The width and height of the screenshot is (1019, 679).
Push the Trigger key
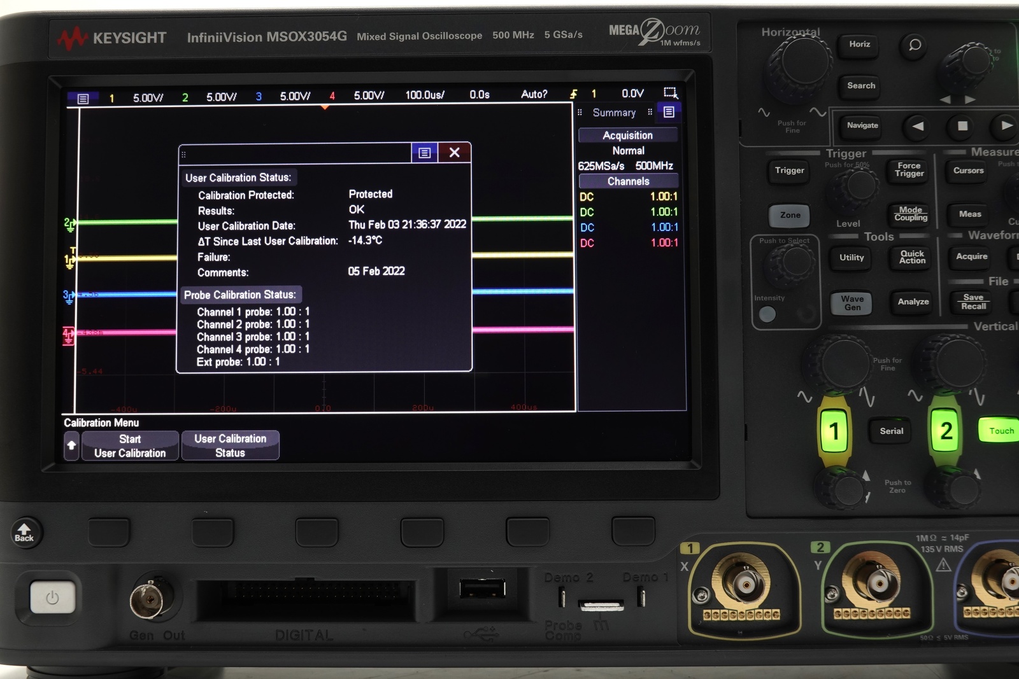point(790,171)
